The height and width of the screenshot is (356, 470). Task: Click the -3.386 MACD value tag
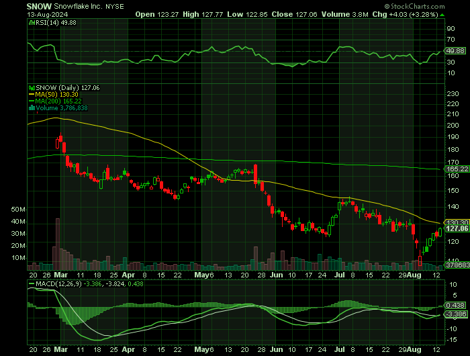pyautogui.click(x=456, y=314)
